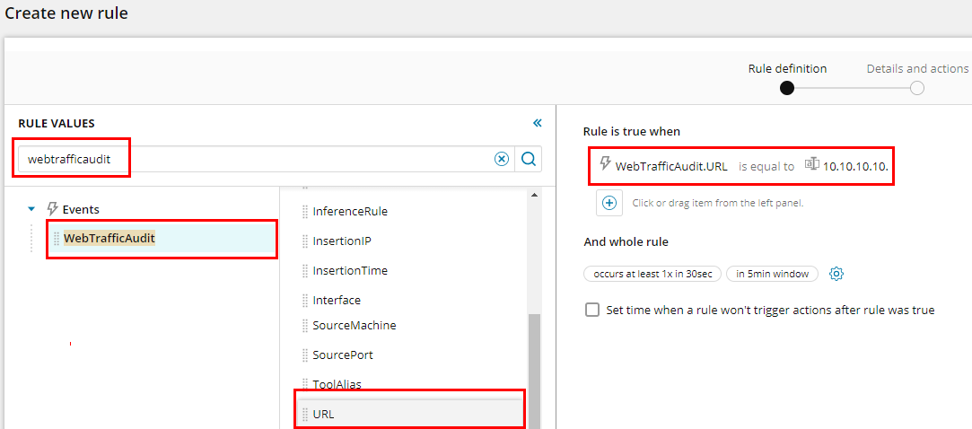Viewport: 972px width, 429px height.
Task: Add a condition with the plus icon
Action: (609, 203)
